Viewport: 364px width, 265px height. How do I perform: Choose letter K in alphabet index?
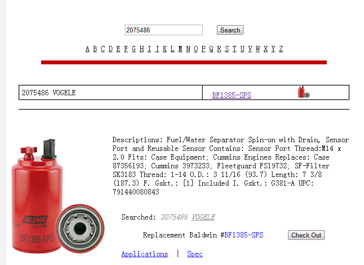165,49
